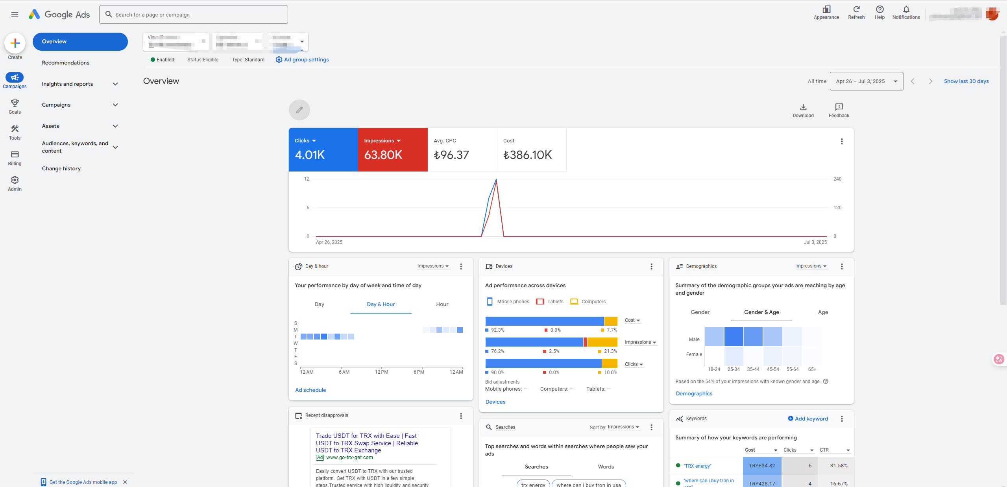This screenshot has width=1007, height=487.
Task: Open Searches card options menu
Action: (651, 427)
